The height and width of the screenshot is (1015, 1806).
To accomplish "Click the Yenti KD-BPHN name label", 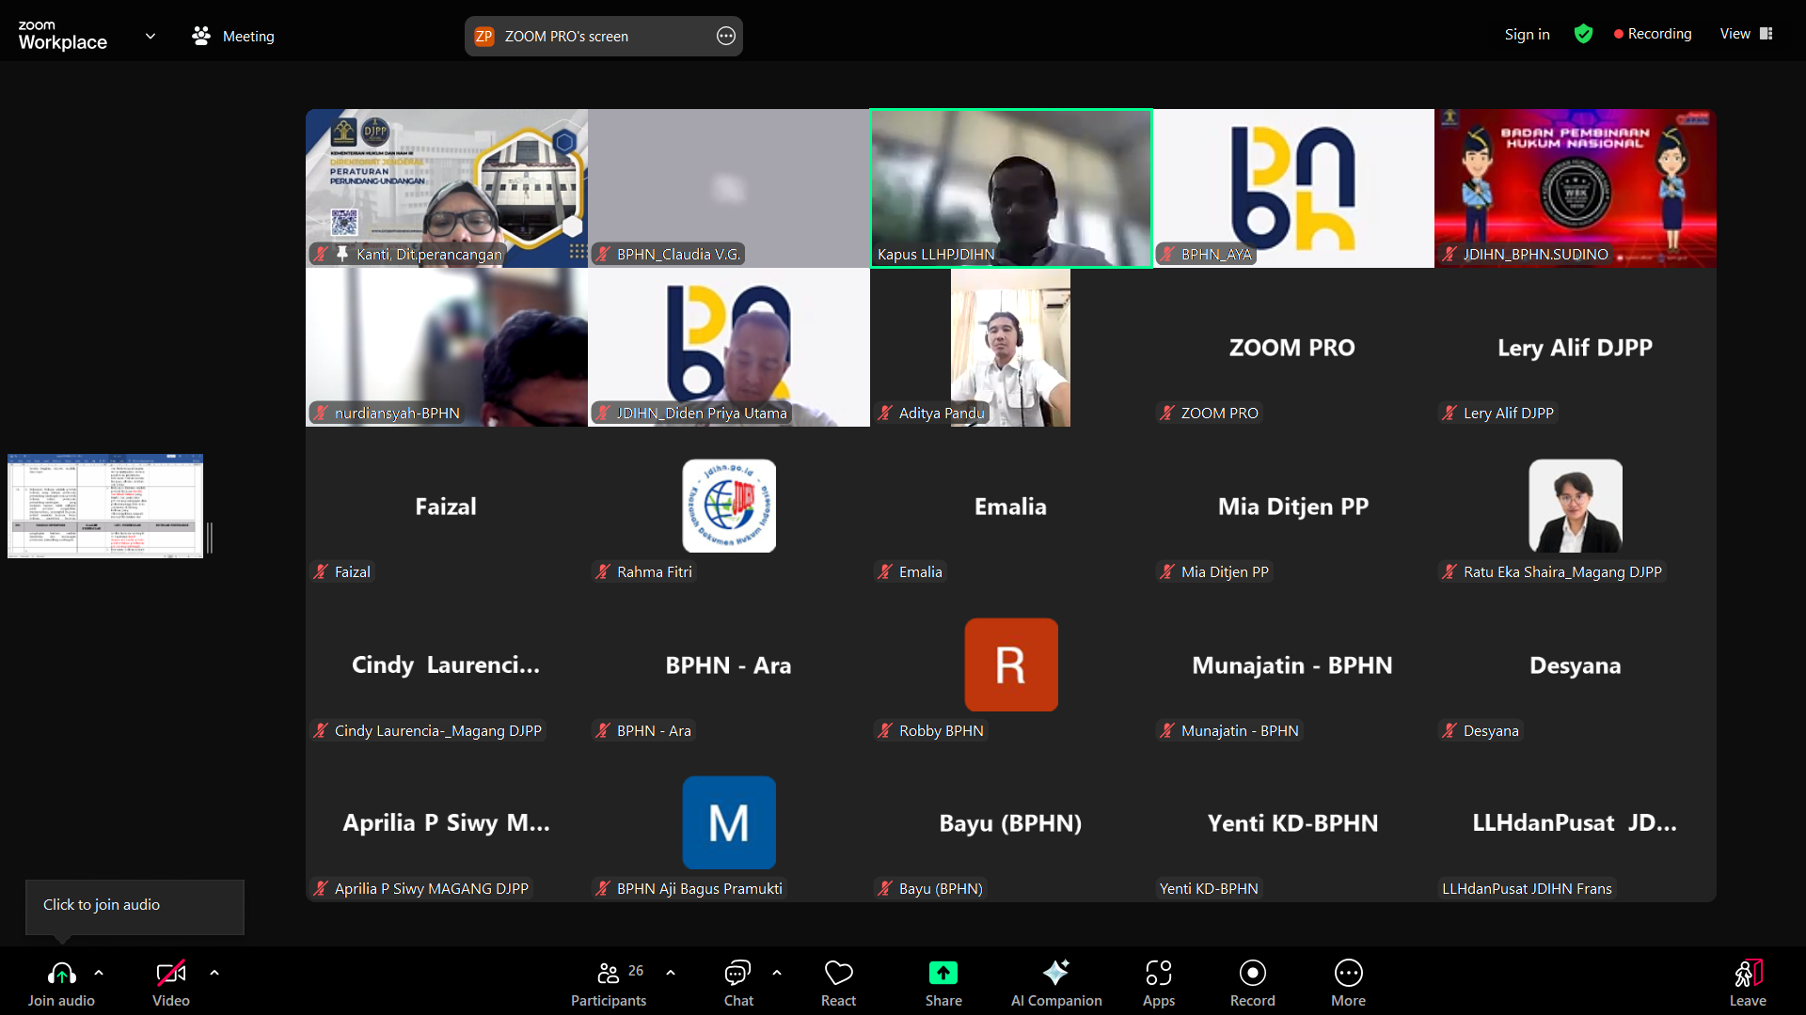I will [1209, 888].
